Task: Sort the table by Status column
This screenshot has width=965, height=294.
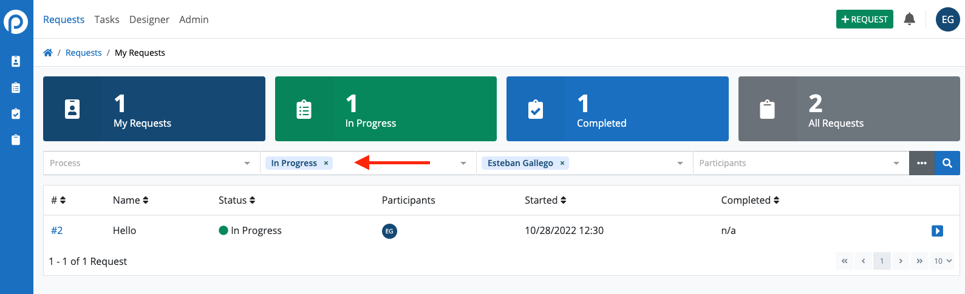Action: (x=237, y=200)
